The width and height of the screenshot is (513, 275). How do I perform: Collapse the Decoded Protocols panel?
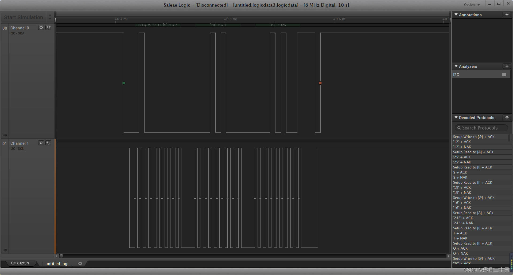456,117
